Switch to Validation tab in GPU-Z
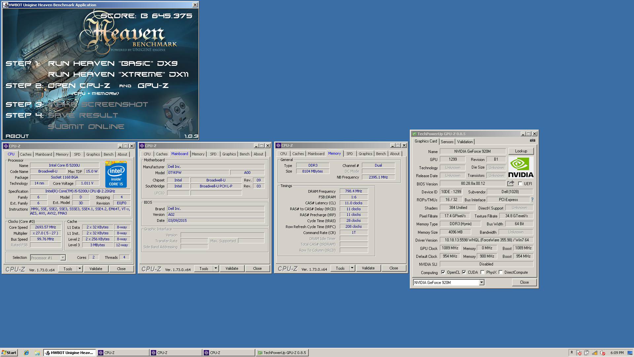This screenshot has height=357, width=634. (465, 142)
